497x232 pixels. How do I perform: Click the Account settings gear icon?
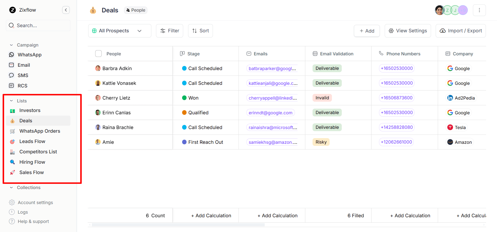(x=12, y=203)
